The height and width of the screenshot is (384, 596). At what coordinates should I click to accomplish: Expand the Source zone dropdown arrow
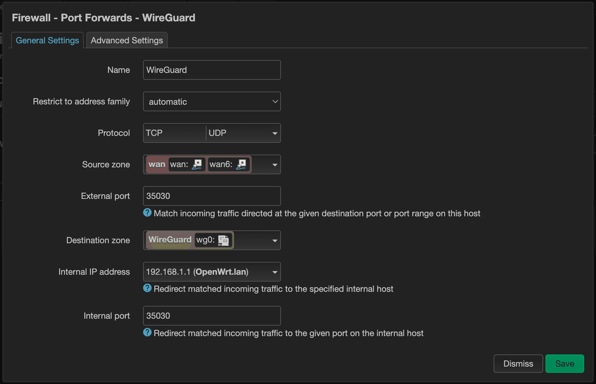coord(275,165)
